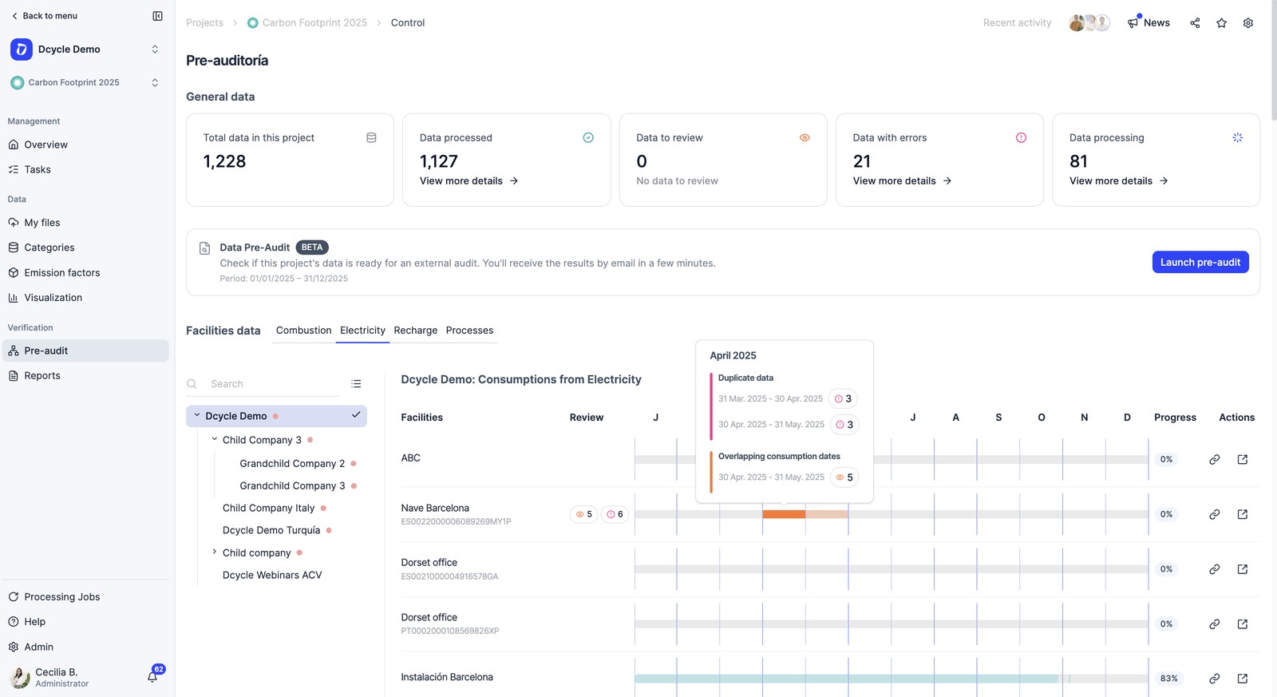Open notifications bell with badge
Viewport: 1277px width, 697px height.
[152, 676]
